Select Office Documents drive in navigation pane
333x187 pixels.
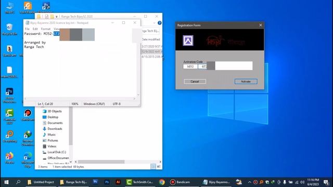click(x=56, y=158)
